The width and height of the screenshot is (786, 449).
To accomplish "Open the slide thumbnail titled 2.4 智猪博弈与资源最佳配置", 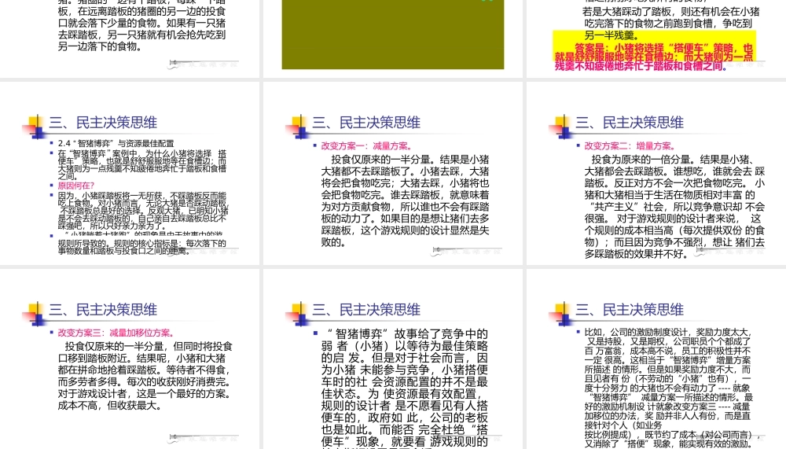I will point(130,174).
